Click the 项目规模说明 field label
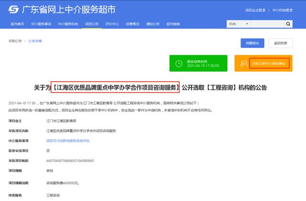This screenshot has height=201, width=306. [x=18, y=183]
